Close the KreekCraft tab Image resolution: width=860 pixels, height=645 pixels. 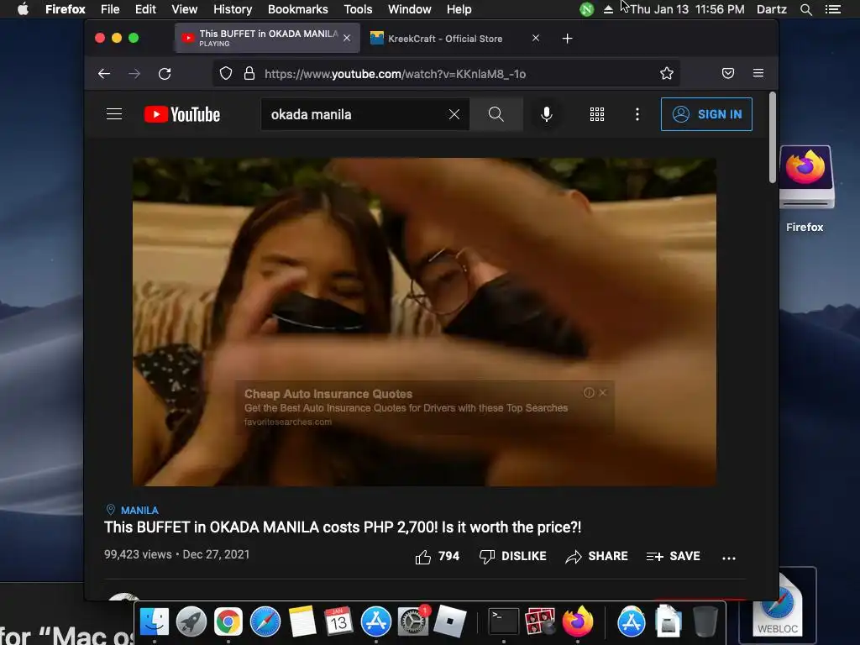point(536,38)
